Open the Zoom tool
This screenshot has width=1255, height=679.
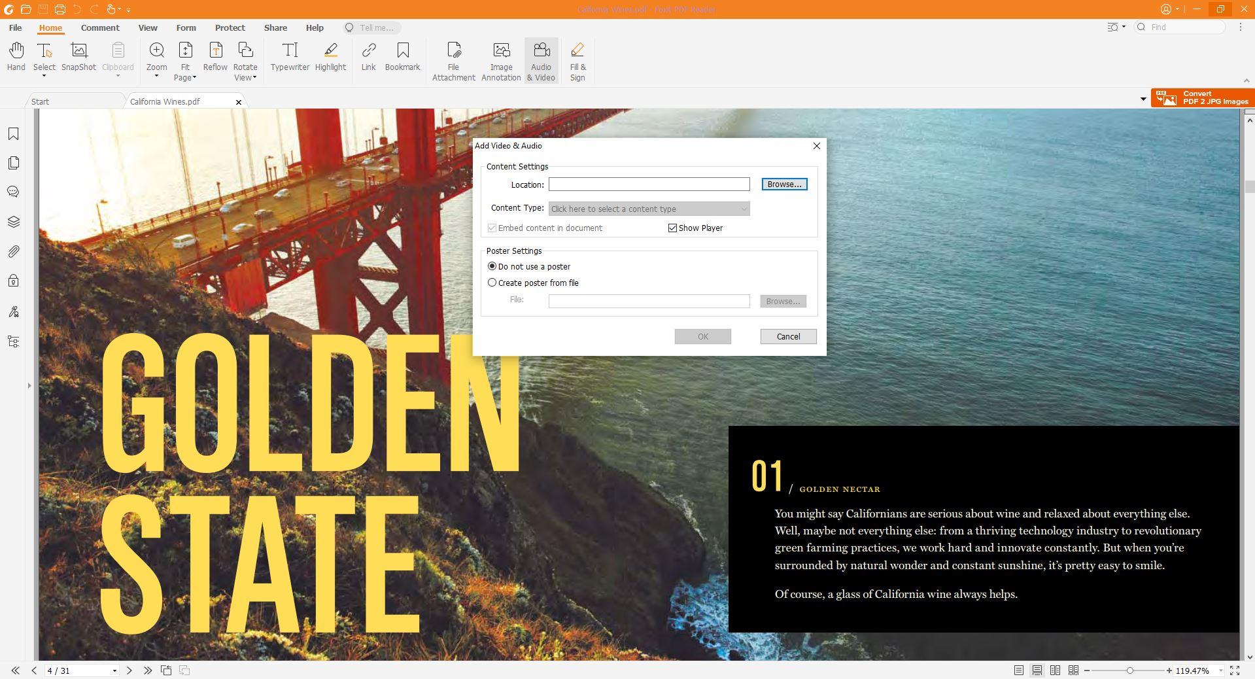click(x=156, y=56)
